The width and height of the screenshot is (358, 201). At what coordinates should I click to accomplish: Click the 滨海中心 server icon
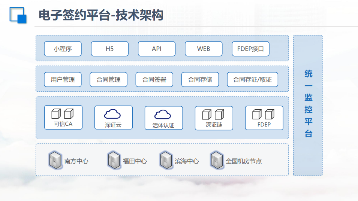[x=166, y=160]
